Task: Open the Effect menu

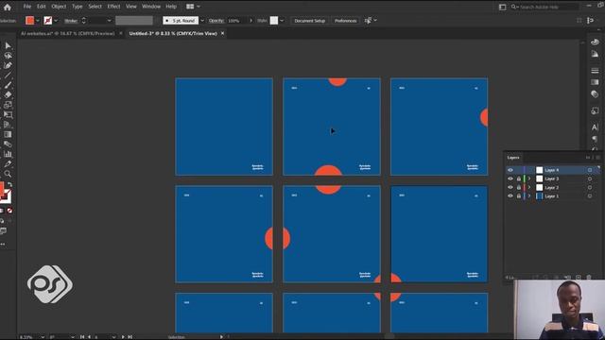Action: click(113, 7)
